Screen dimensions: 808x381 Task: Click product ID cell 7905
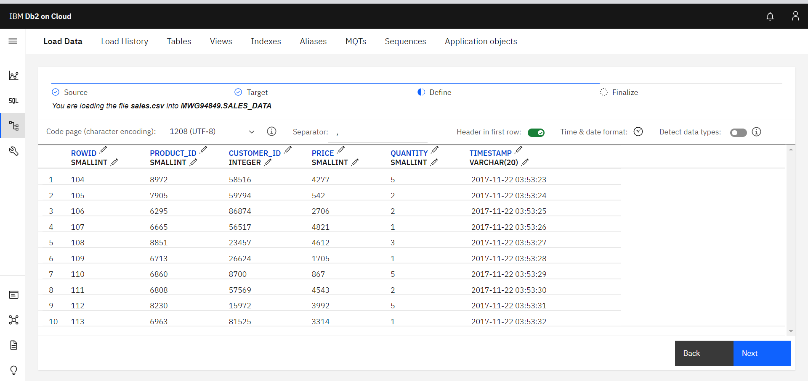(159, 196)
